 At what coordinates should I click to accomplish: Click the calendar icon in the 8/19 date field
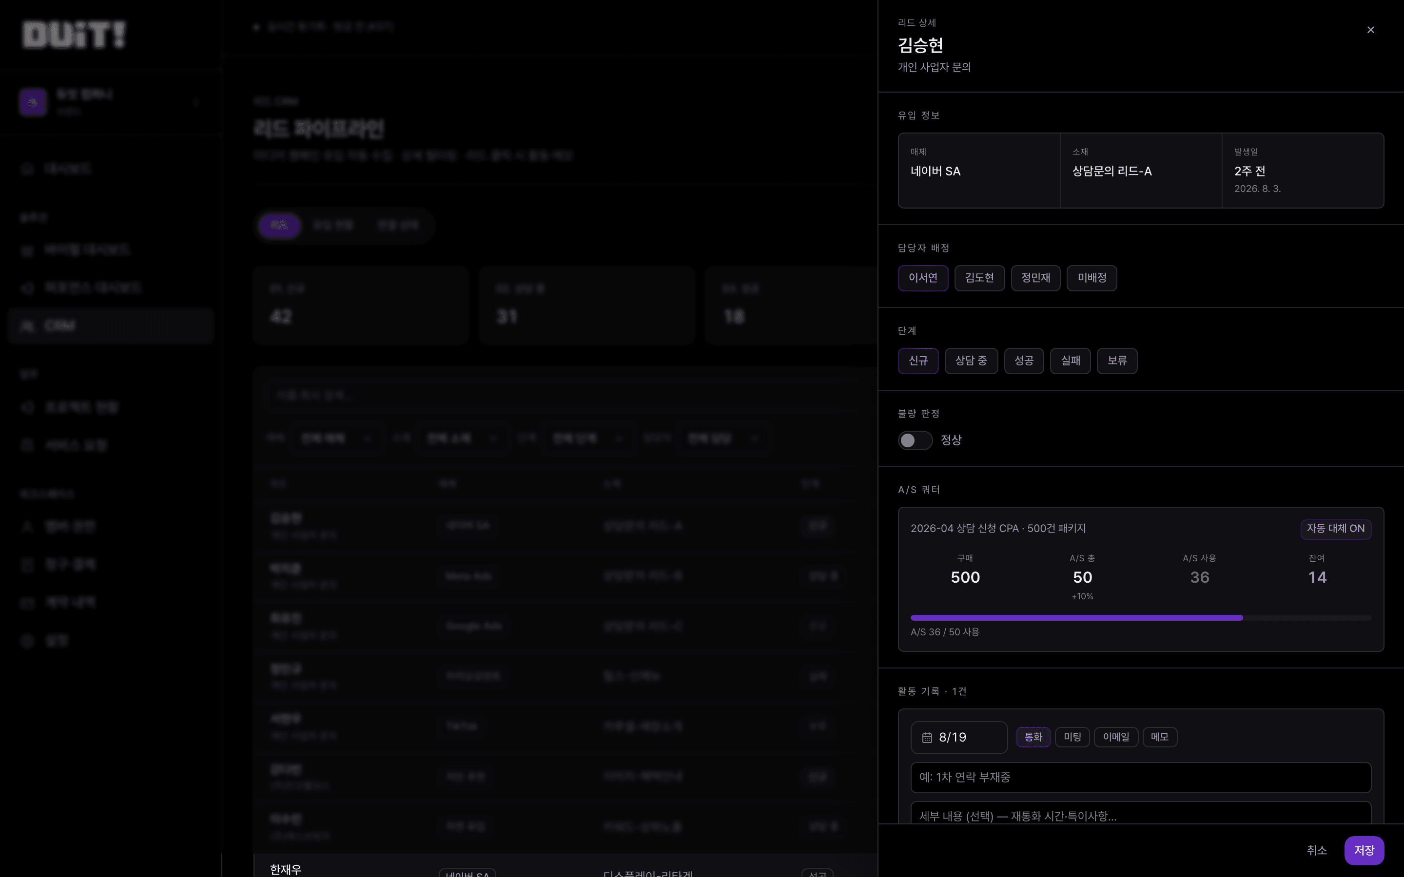927,737
